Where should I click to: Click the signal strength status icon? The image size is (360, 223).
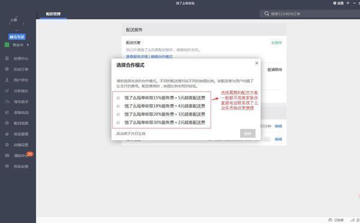pyautogui.click(x=352, y=220)
